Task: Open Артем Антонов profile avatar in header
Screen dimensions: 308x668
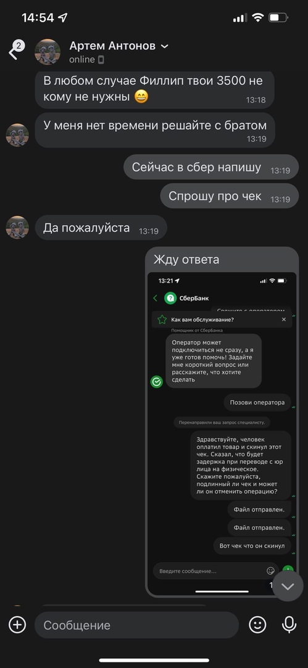Action: 48,51
